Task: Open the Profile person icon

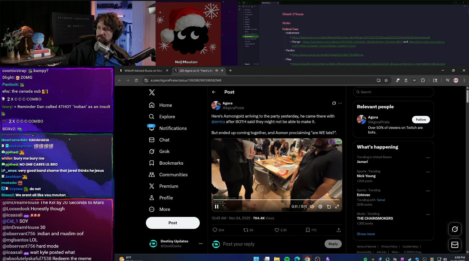Action: pyautogui.click(x=152, y=198)
